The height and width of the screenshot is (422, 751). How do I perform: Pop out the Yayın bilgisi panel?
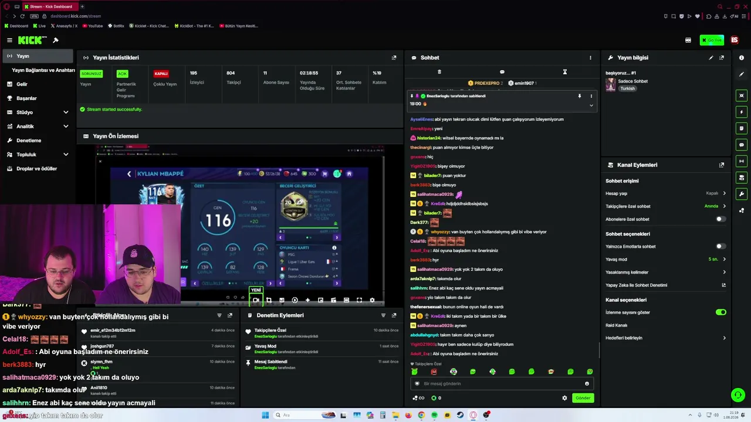[x=722, y=57]
